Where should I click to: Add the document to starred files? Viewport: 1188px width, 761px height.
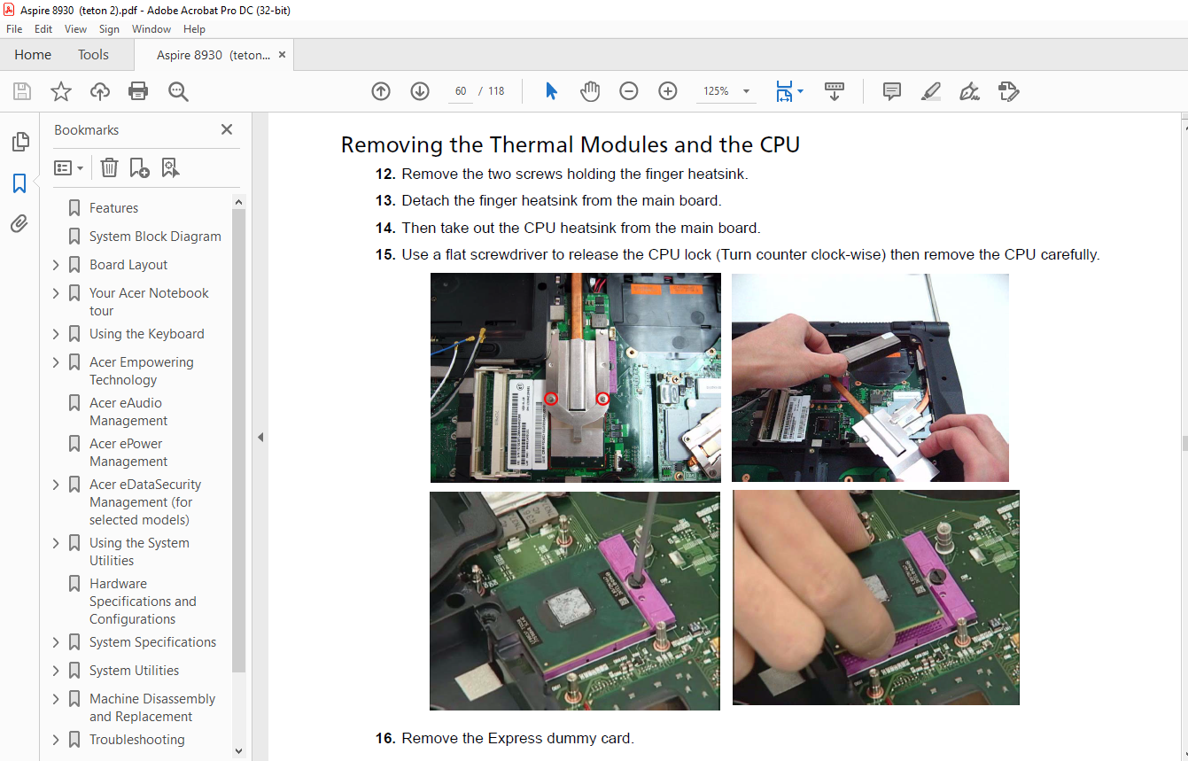pos(60,91)
